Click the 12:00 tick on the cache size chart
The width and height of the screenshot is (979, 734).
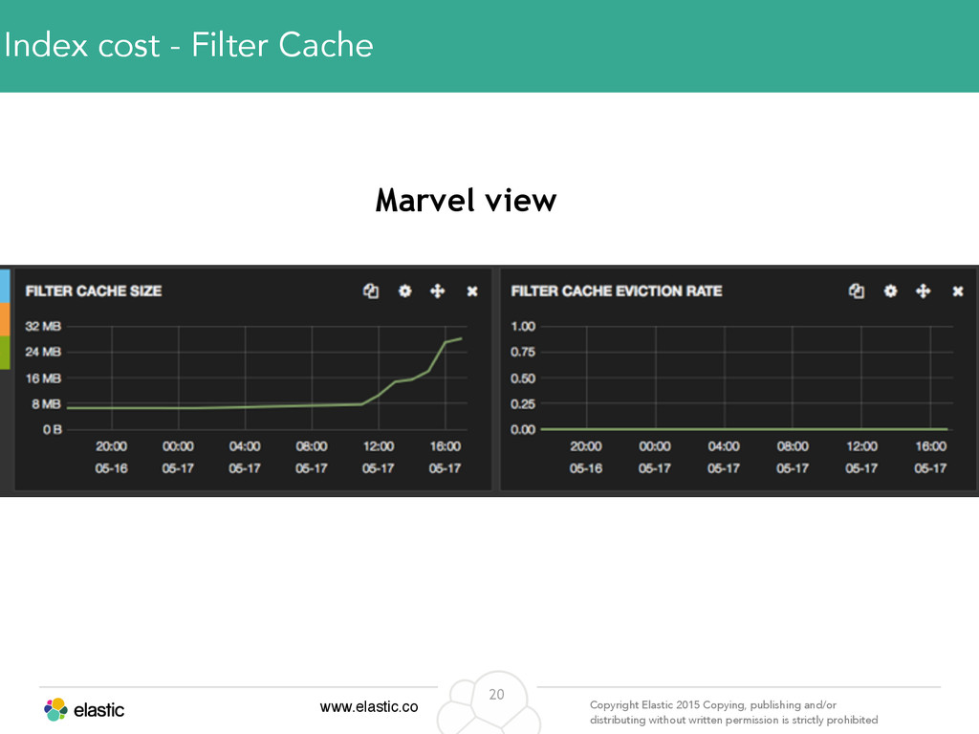tap(379, 446)
